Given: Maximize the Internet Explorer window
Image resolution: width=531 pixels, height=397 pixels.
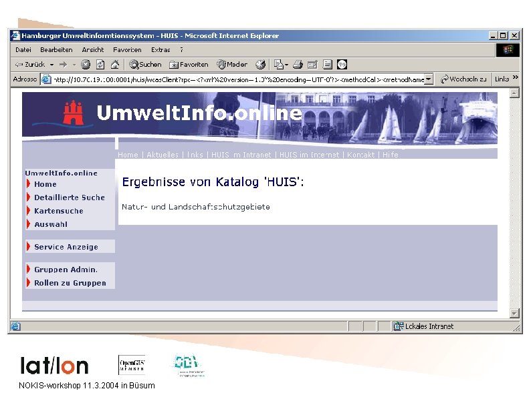Looking at the screenshot, I should pyautogui.click(x=503, y=35).
